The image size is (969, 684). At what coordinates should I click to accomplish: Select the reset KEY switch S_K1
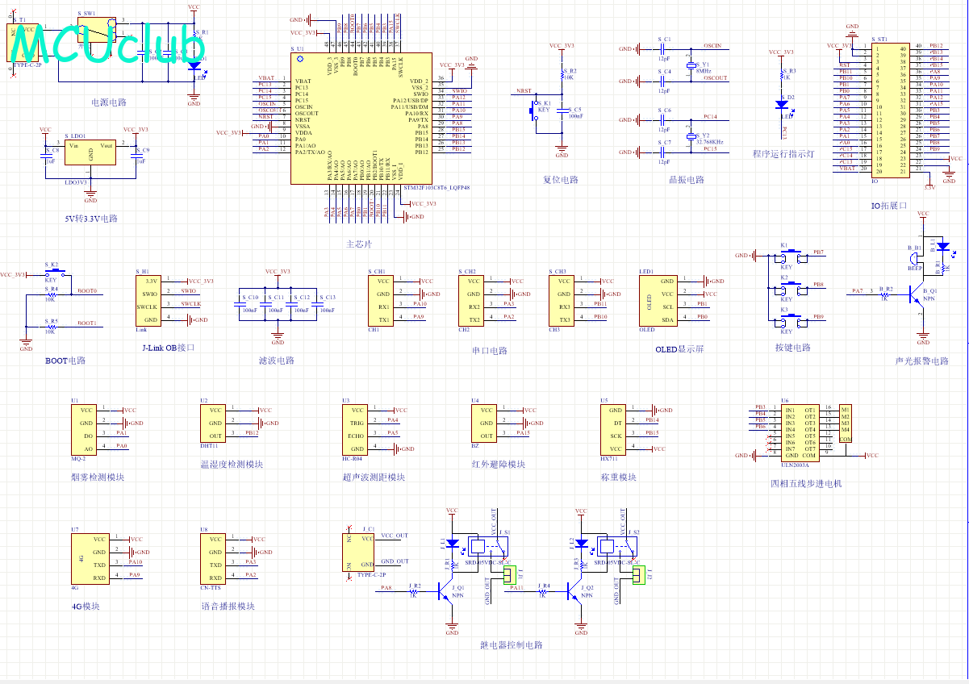(x=535, y=110)
